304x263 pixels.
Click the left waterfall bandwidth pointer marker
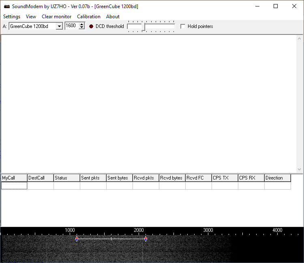pos(77,239)
